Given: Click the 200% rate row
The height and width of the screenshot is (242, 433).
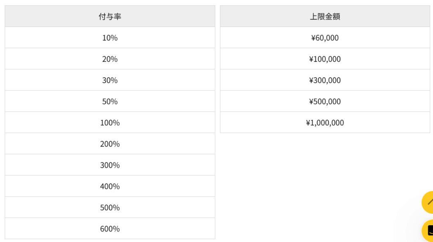Looking at the screenshot, I should click(110, 144).
